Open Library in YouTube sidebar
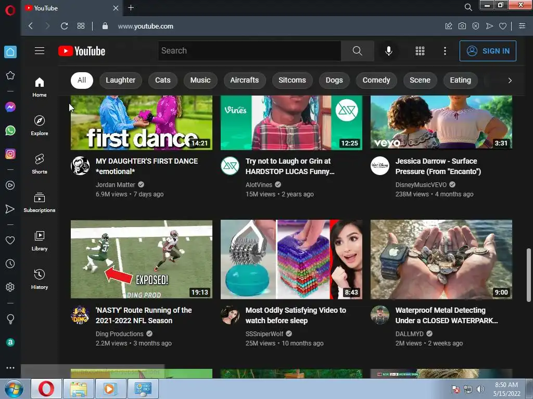This screenshot has height=399, width=533. click(40, 241)
